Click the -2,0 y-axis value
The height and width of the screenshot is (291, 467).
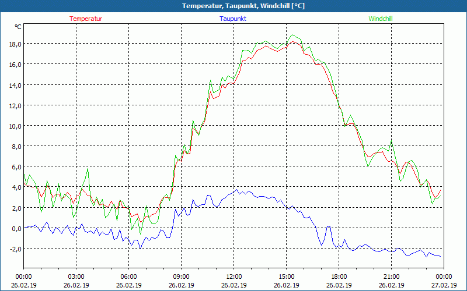[16, 249]
